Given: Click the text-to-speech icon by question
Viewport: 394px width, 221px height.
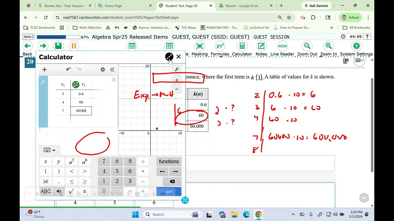Looking at the screenshot, I should [x=346, y=61].
